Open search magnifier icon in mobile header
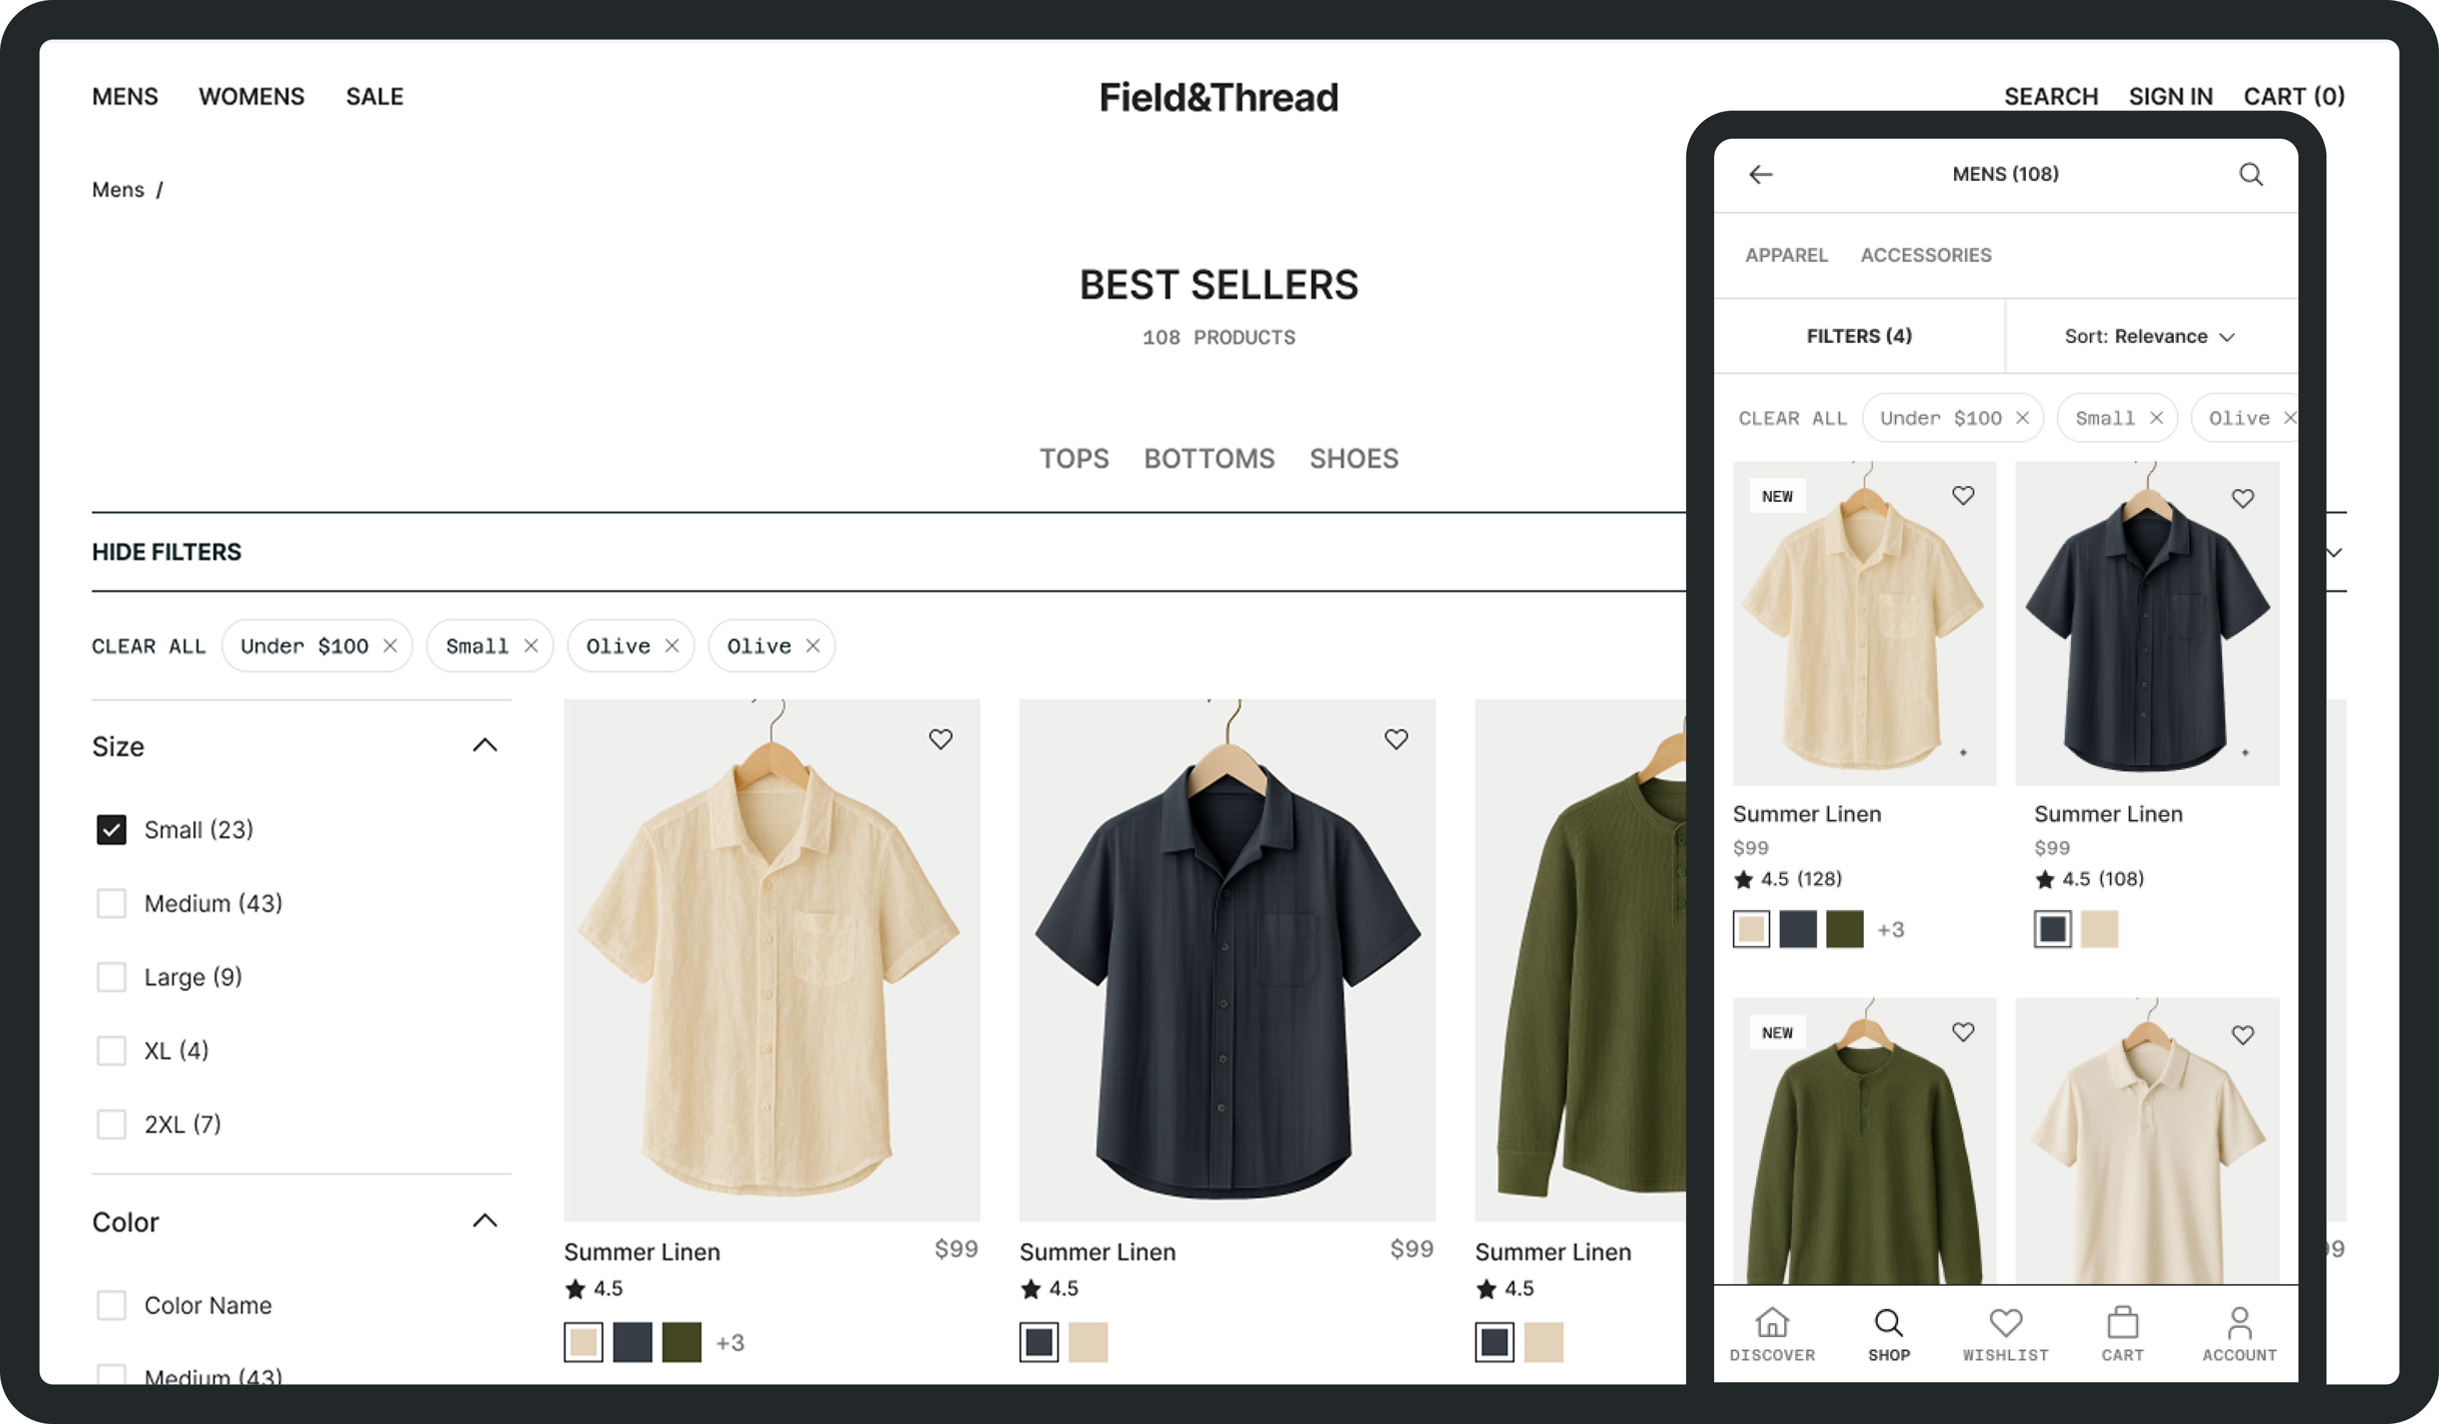The image size is (2439, 1424). [x=2251, y=174]
